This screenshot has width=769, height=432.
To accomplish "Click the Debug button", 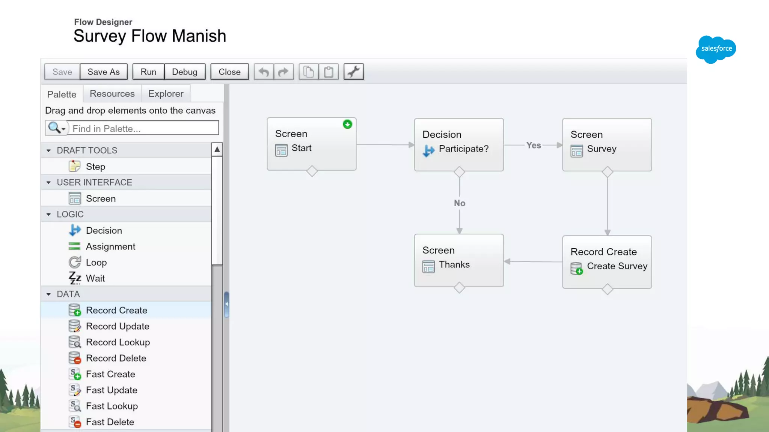I will pos(184,72).
